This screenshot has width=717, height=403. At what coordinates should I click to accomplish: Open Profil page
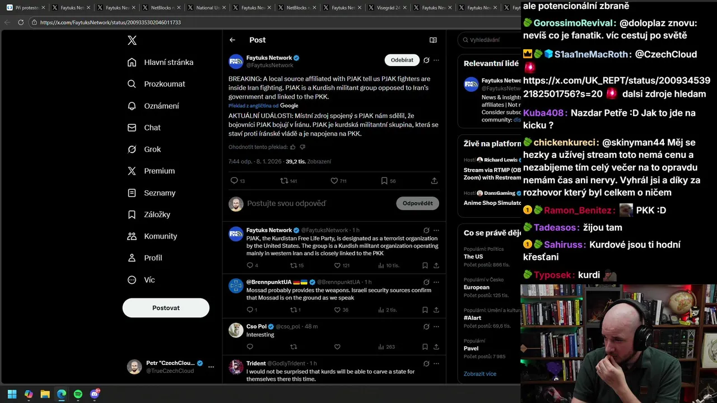pos(145,258)
